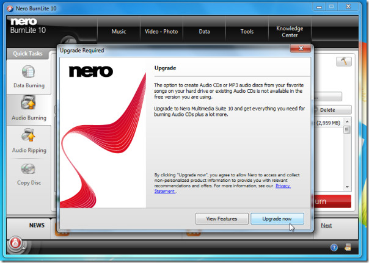Click the Nero BurnLite 10 logo
This screenshot has width=369, height=263.
click(x=28, y=26)
